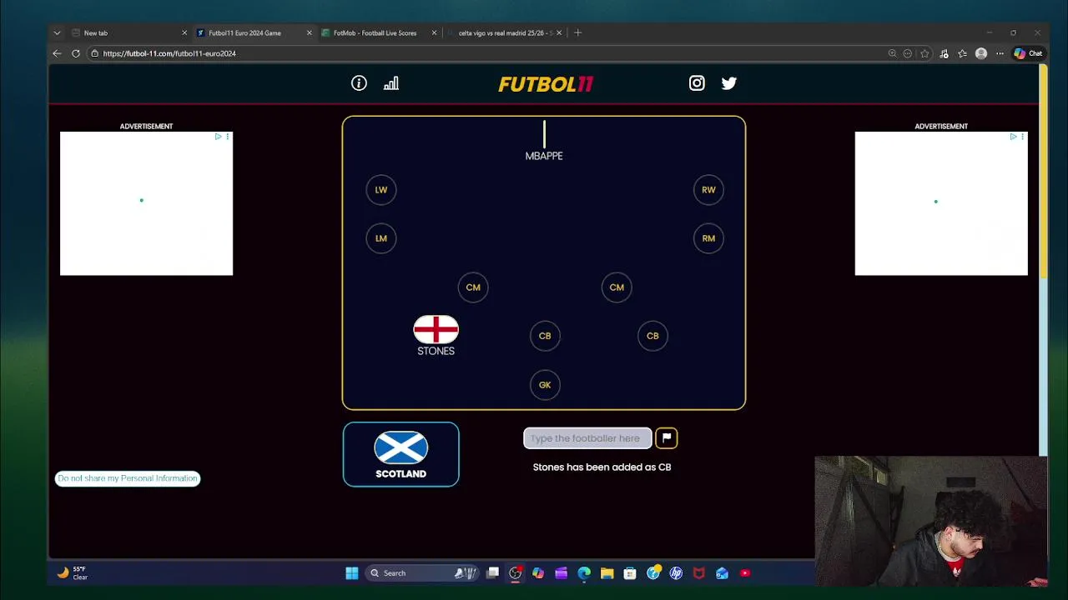Click 'Do not share my Personal Information' link

pos(128,478)
